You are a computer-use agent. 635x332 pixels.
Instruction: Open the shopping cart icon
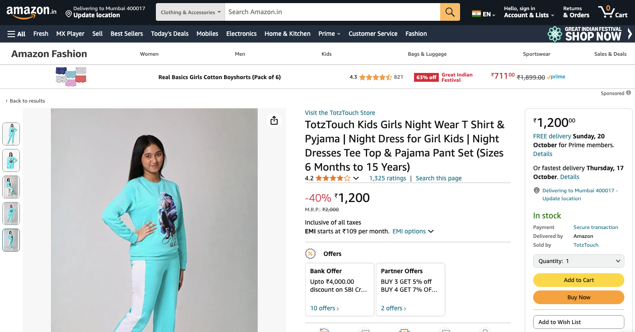[x=612, y=12]
